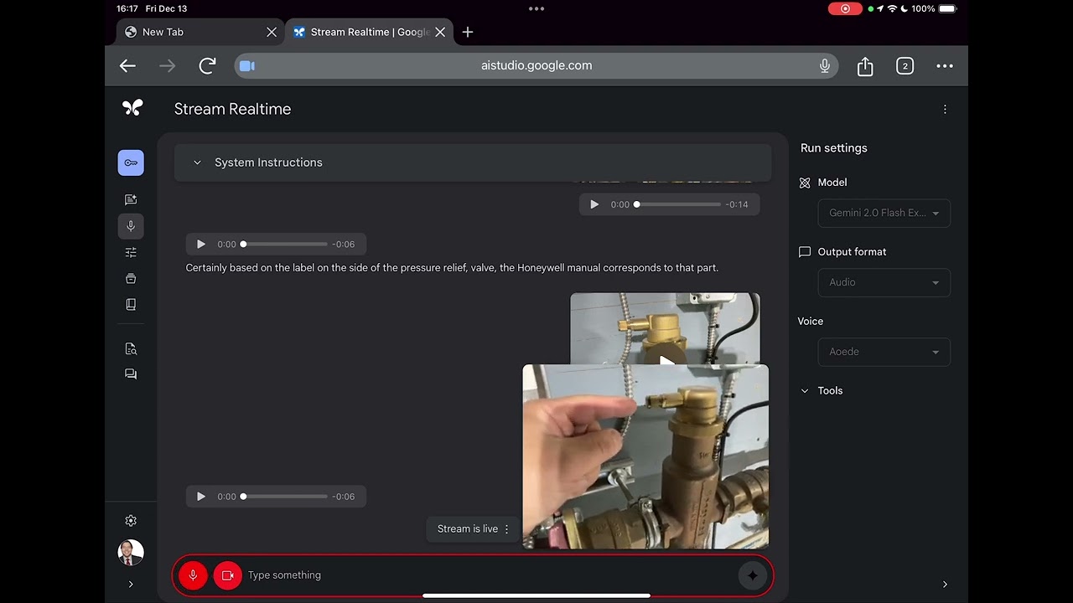1073x603 pixels.
Task: Seek the lower 0:06 audio slider
Action: 285,497
